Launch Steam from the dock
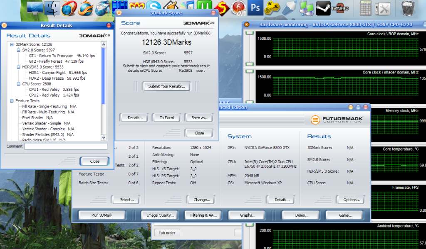 (323, 8)
